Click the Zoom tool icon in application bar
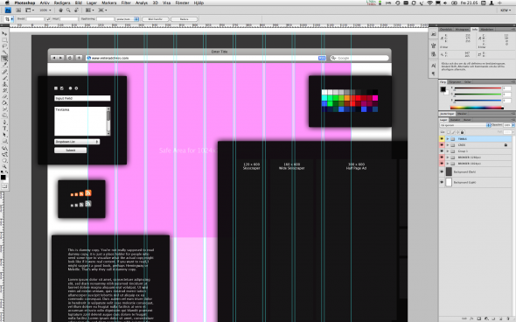Image resolution: width=516 pixels, height=322 pixels. tap(68, 10)
